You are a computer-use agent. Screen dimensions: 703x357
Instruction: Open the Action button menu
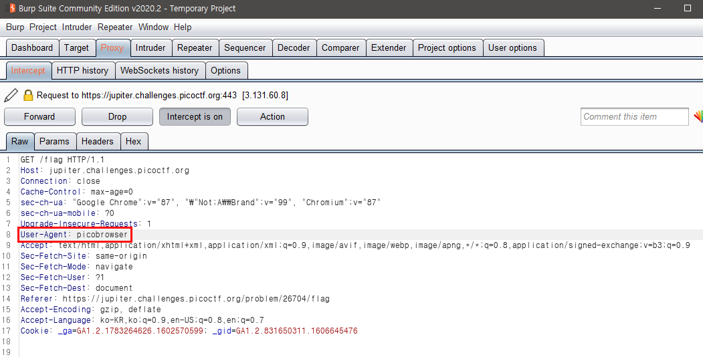click(272, 116)
